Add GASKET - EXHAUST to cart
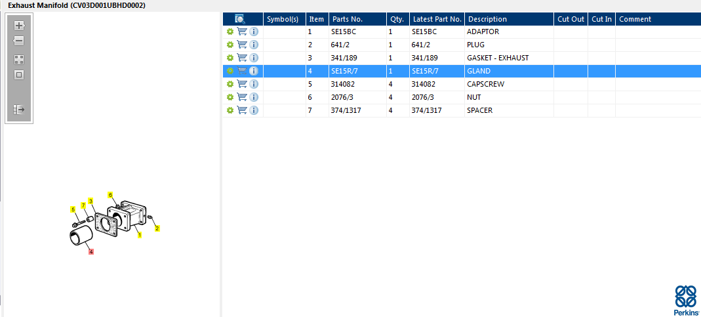701x317 pixels. point(242,57)
